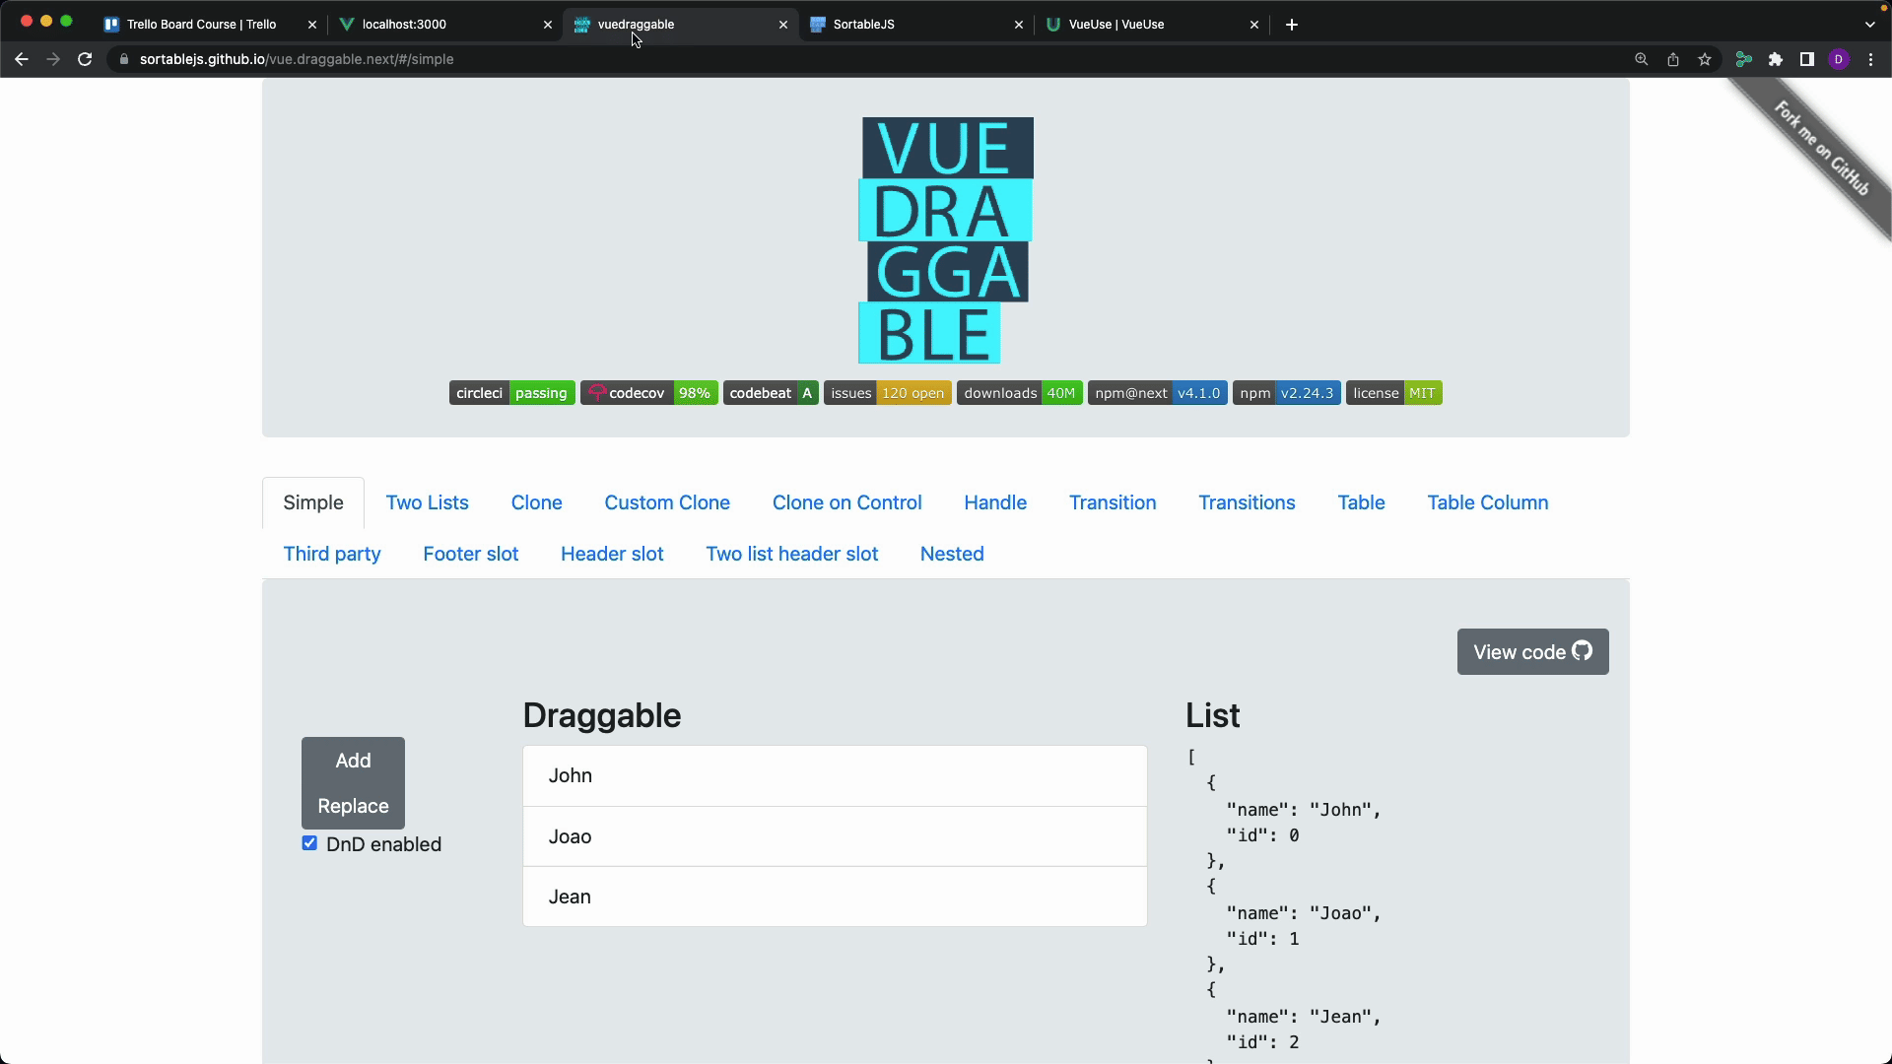Click the Add button
1892x1064 pixels.
[353, 761]
